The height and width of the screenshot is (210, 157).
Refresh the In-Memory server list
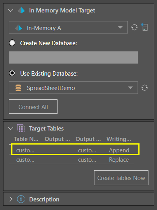tap(134, 27)
